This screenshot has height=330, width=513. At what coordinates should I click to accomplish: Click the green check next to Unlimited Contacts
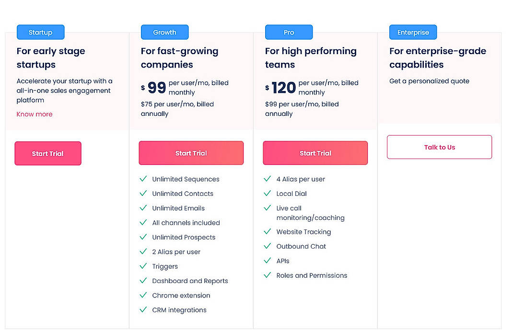click(x=143, y=193)
